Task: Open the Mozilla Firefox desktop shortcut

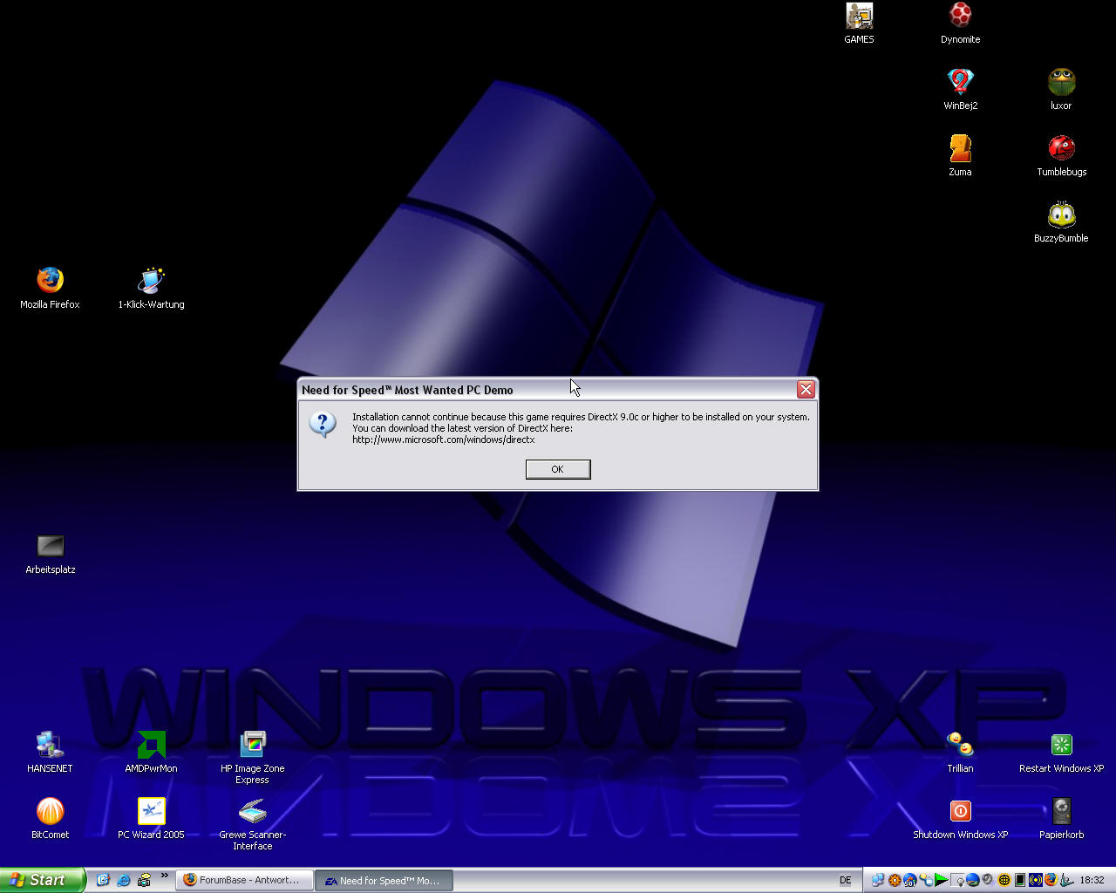Action: click(50, 289)
